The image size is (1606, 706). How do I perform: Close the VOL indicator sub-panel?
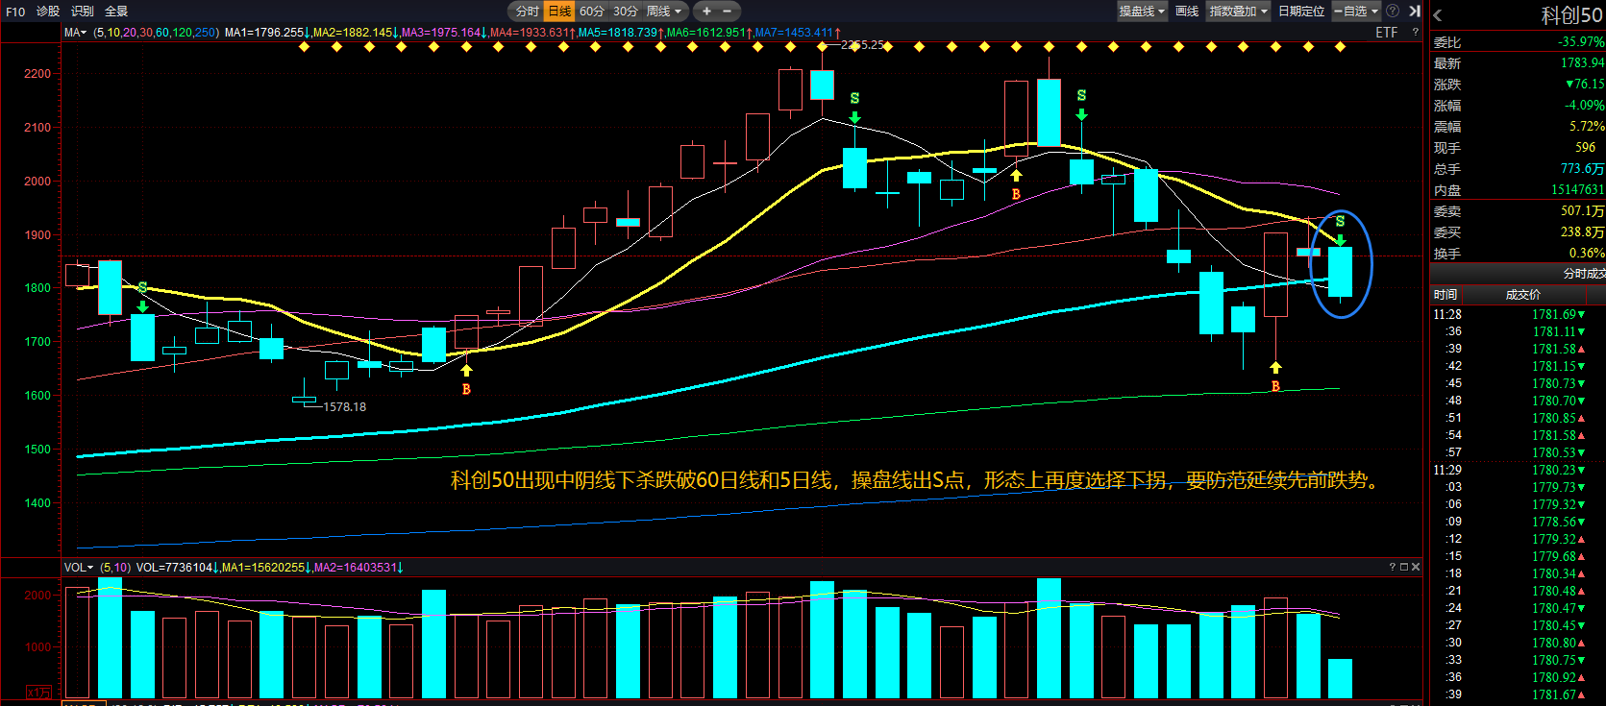coord(1416,568)
